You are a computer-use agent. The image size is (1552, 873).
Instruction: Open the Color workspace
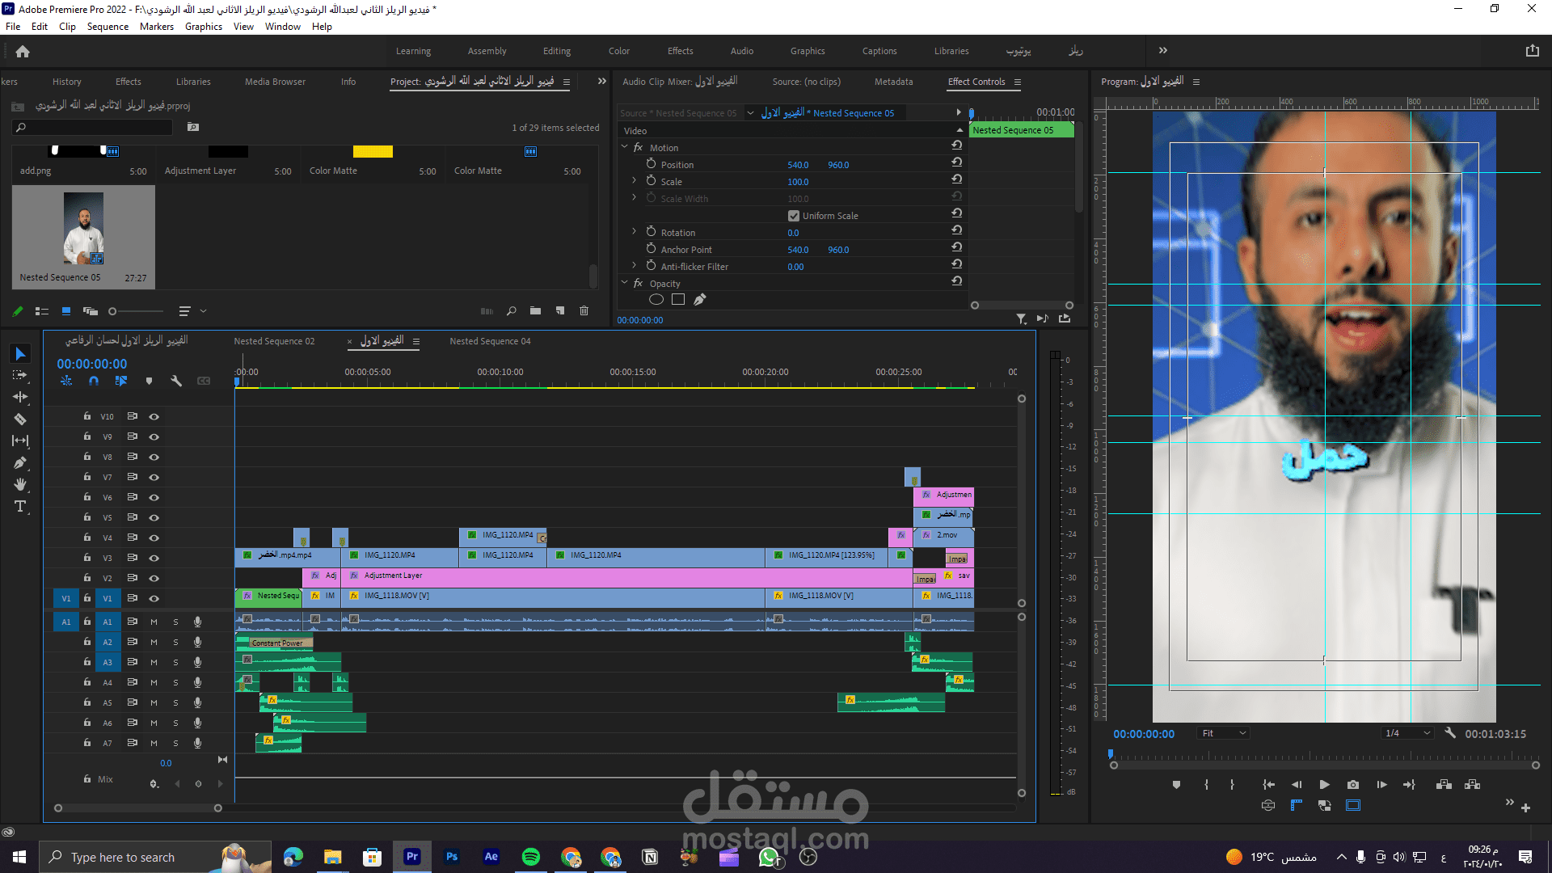(618, 50)
